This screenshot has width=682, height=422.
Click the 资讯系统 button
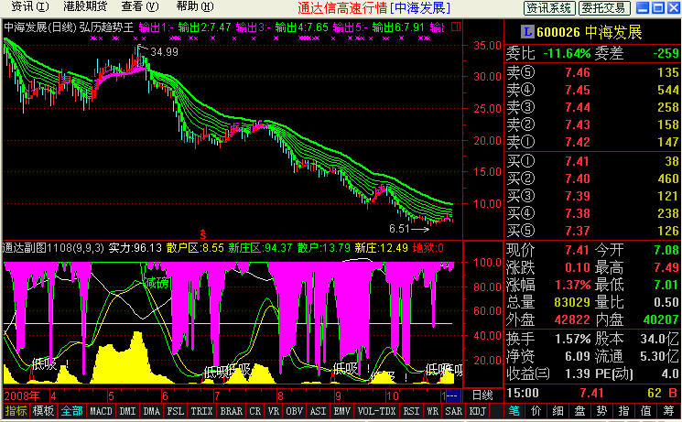(549, 8)
